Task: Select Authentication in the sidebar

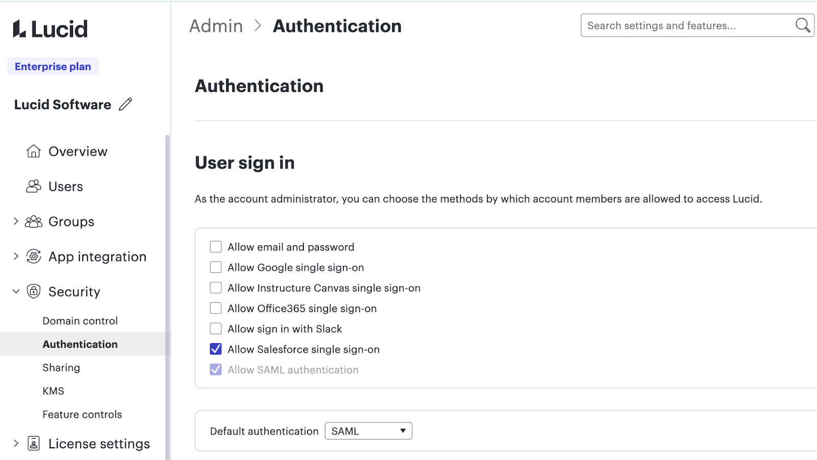Action: tap(80, 344)
